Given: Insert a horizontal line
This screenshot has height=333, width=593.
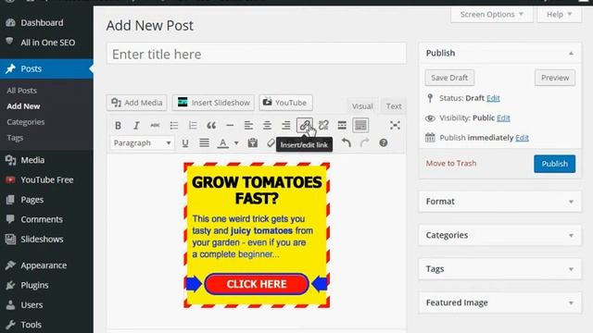Looking at the screenshot, I should (x=230, y=126).
